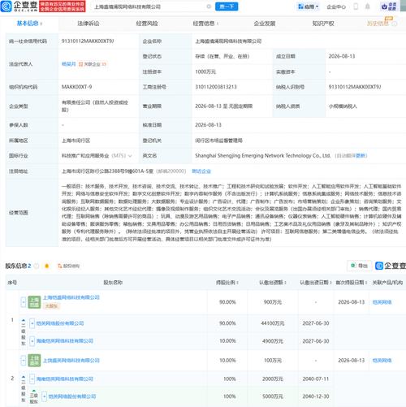Click the help icon beside 股东信息

pyautogui.click(x=37, y=266)
